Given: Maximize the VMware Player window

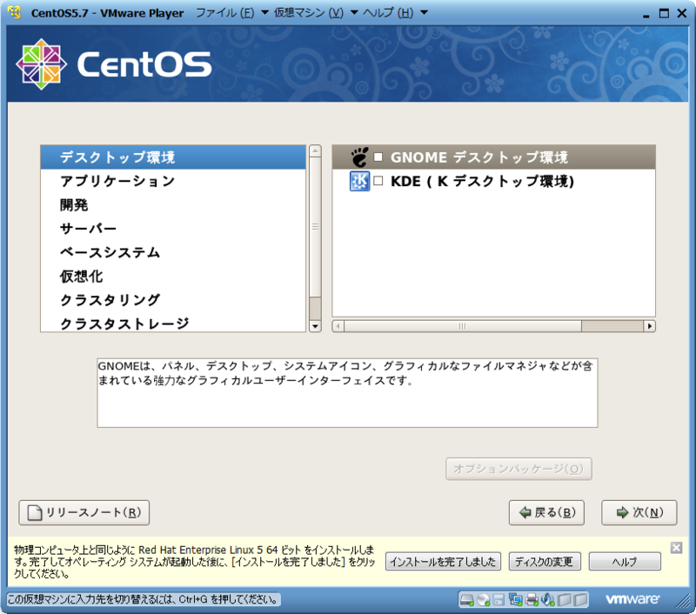Looking at the screenshot, I should pyautogui.click(x=664, y=13).
